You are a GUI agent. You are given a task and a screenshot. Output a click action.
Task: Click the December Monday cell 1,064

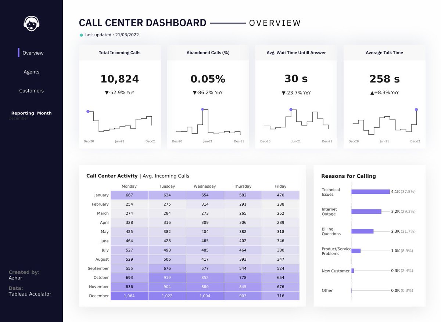coord(129,296)
